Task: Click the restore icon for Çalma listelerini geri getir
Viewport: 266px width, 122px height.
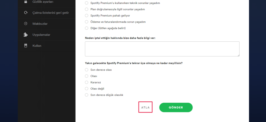Action: pyautogui.click(x=25, y=13)
